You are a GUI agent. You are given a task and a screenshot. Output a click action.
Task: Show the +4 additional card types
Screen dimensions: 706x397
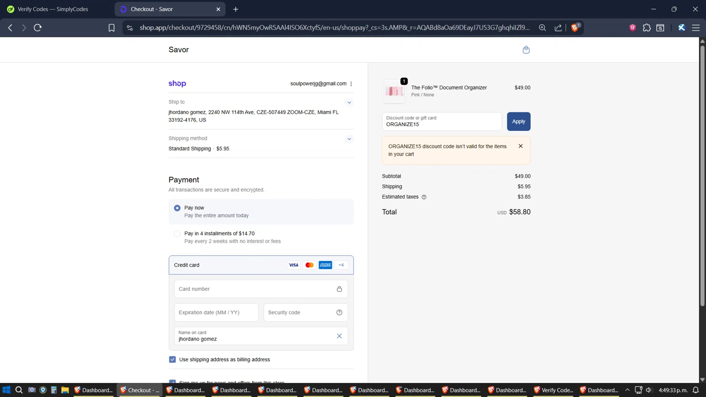(341, 265)
